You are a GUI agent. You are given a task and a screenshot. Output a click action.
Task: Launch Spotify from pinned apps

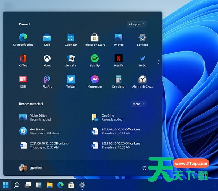(95, 58)
